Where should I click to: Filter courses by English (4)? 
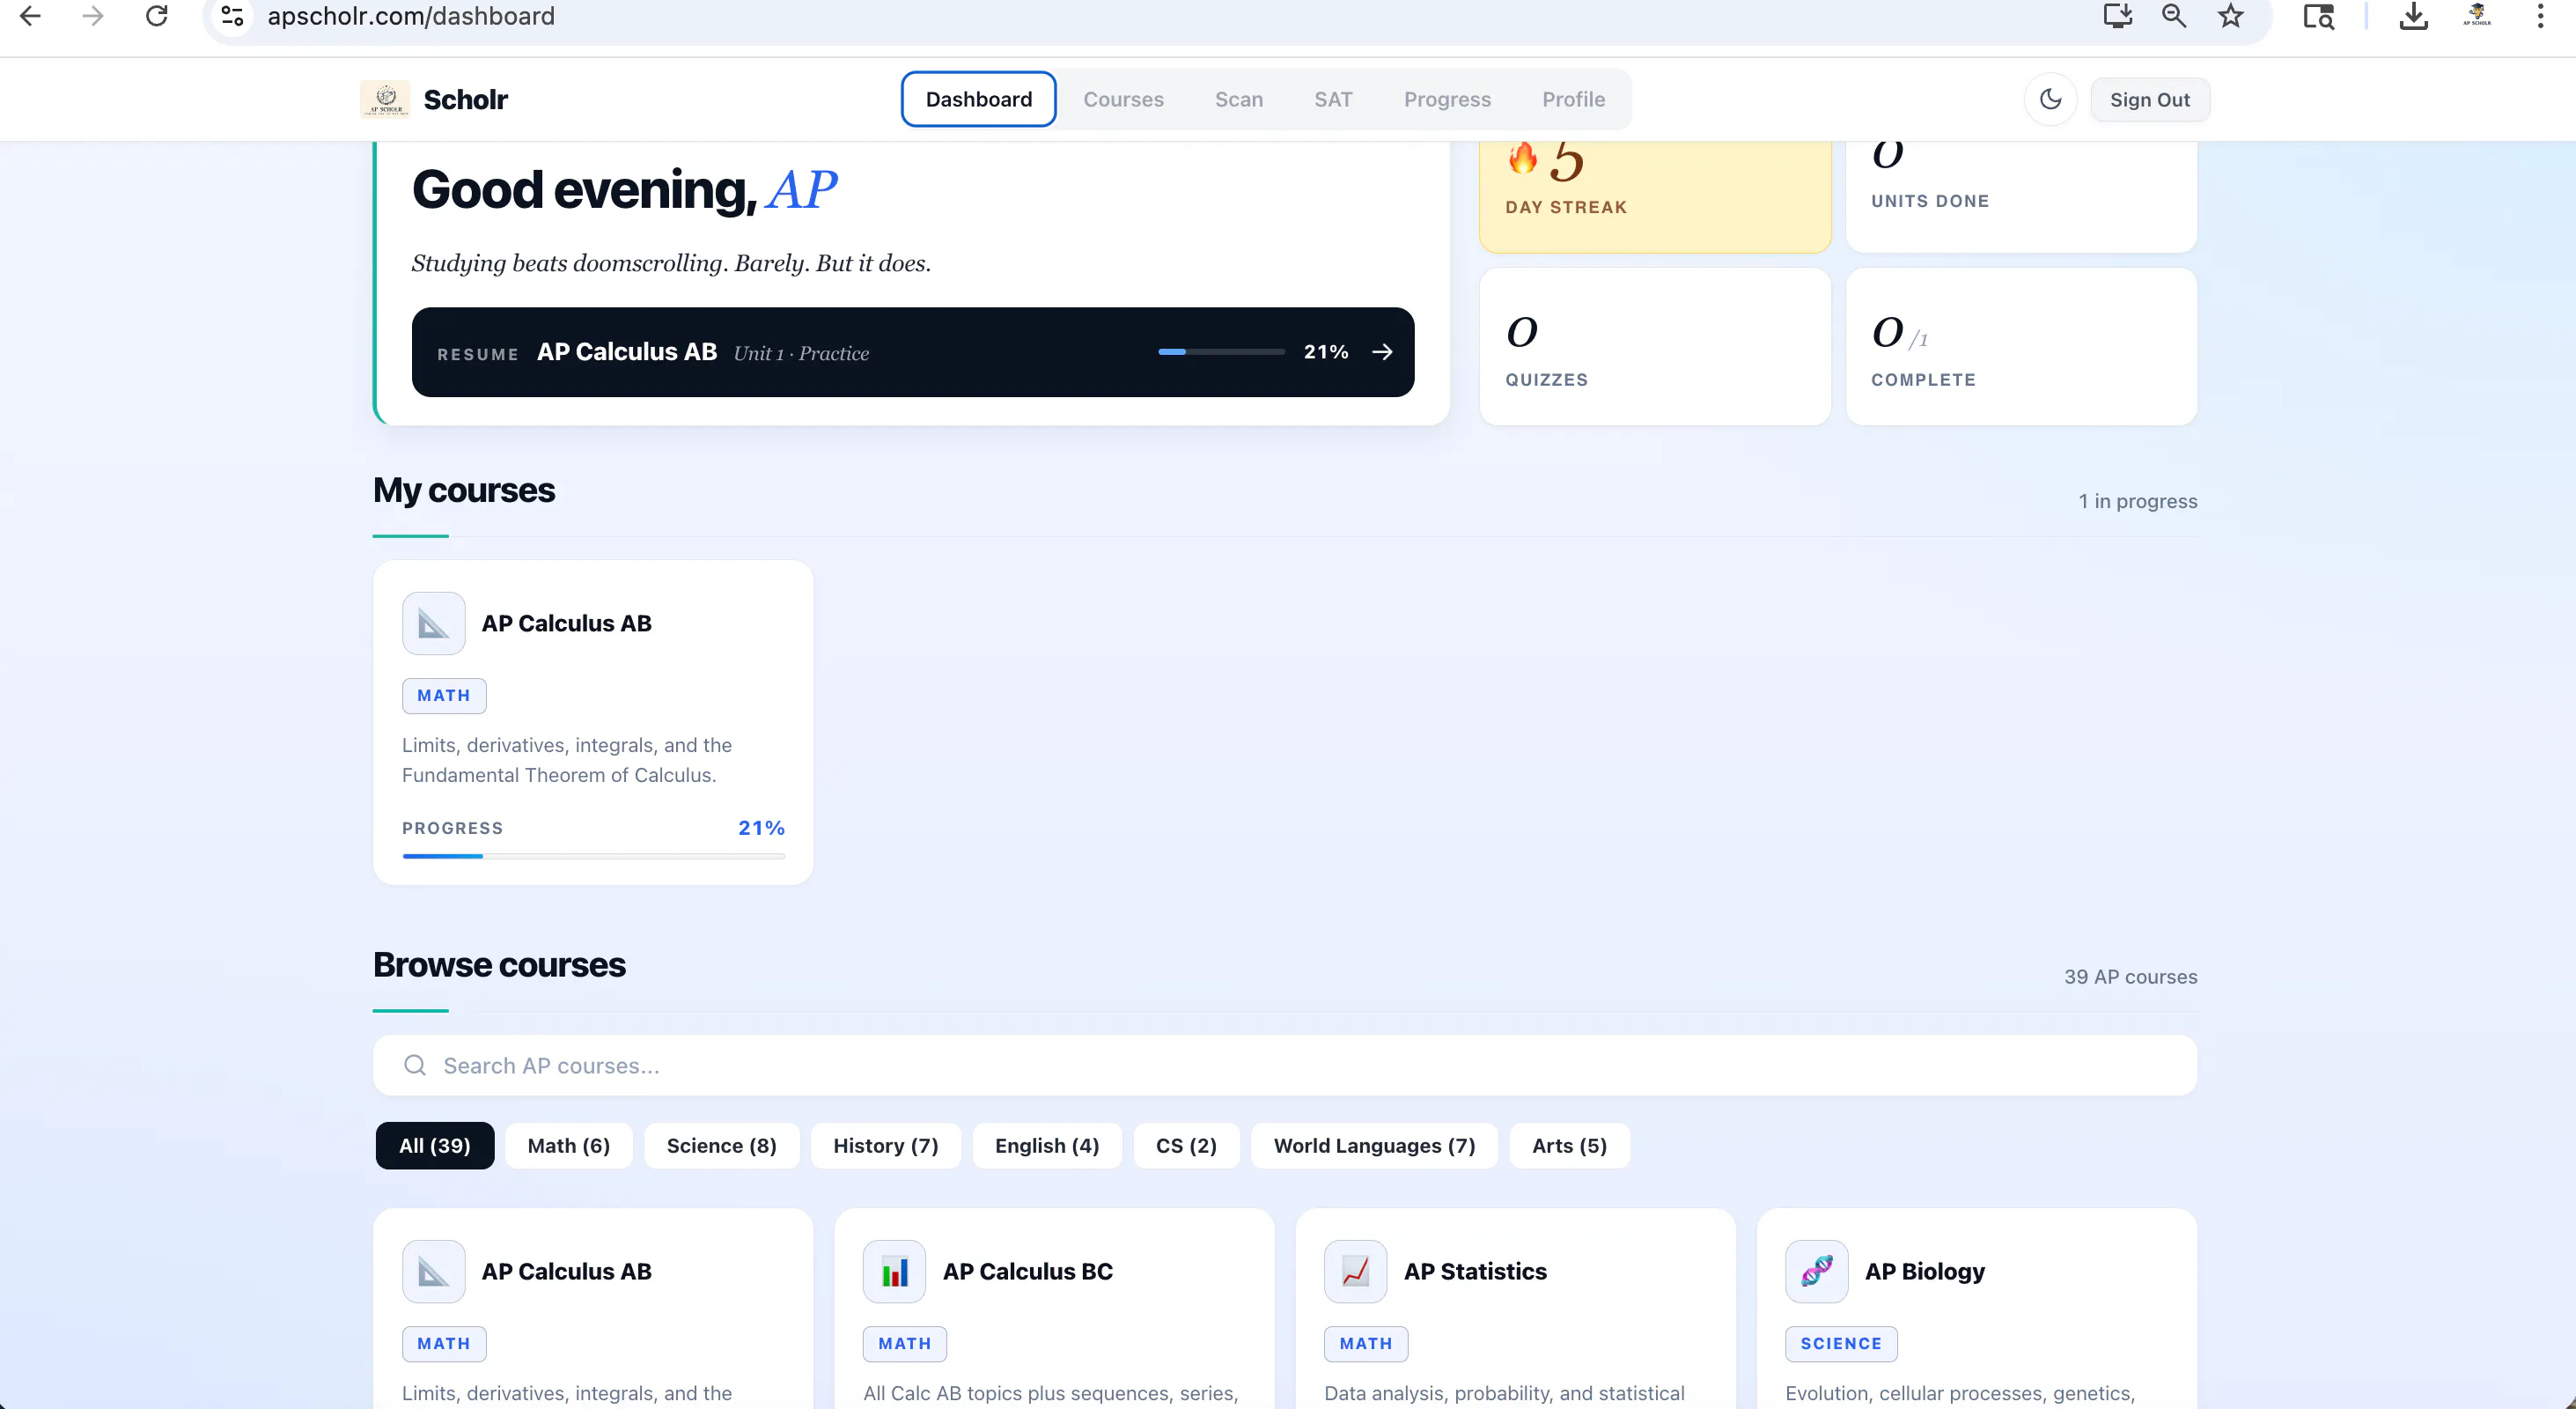pyautogui.click(x=1047, y=1145)
